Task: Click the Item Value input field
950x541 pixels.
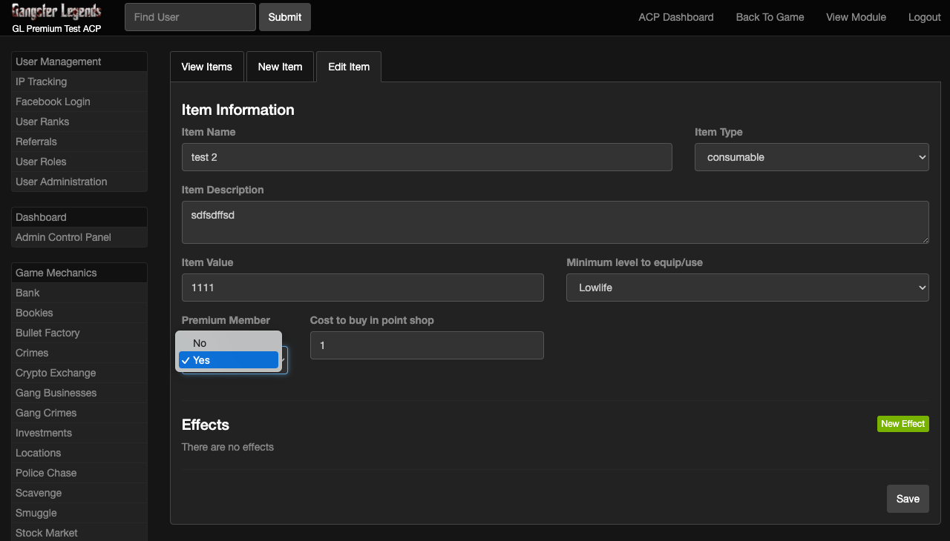Action: point(362,288)
